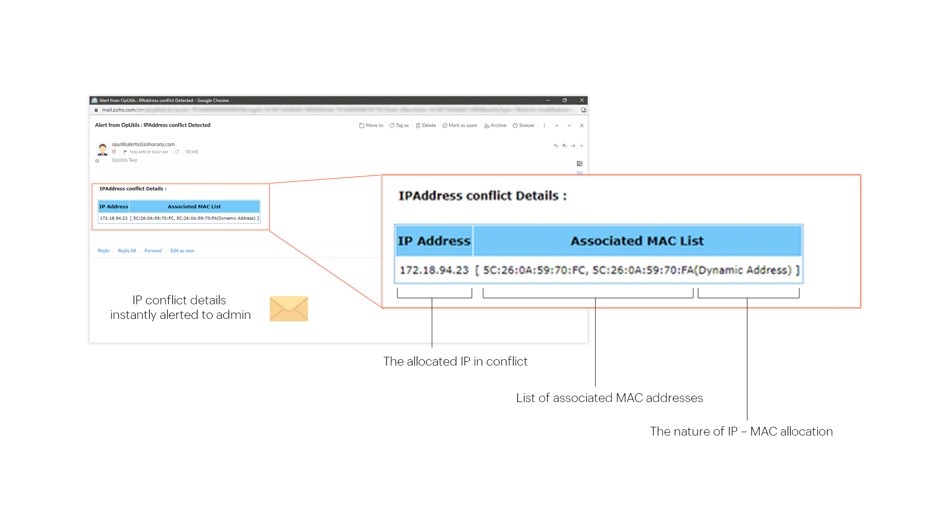Click the browser address bar
This screenshot has height=525, width=934.
(340, 109)
